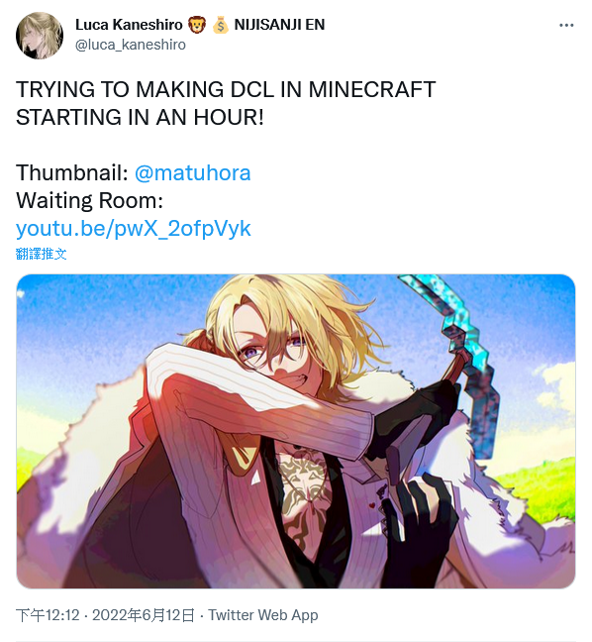Click the lion emoji in the display name

[197, 26]
